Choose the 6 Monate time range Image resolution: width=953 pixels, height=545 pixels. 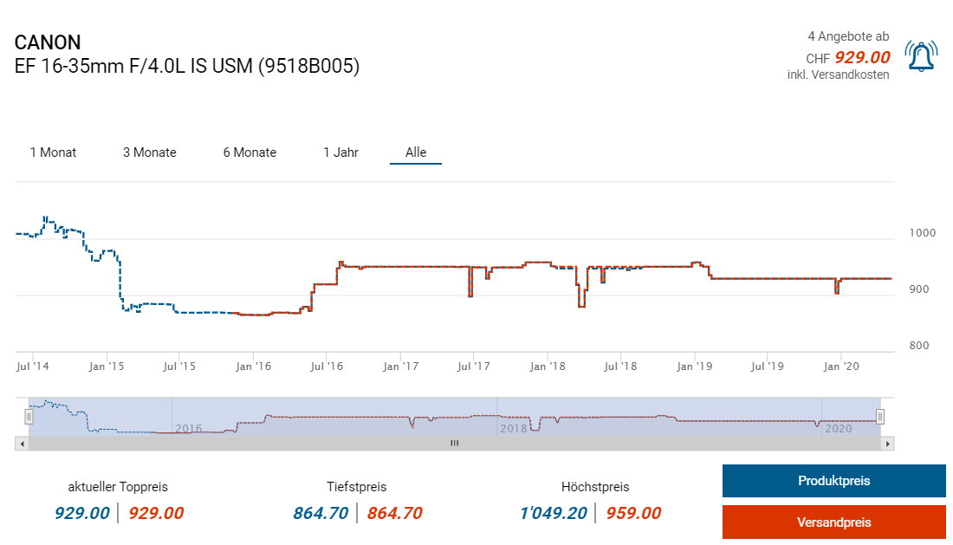[x=250, y=152]
